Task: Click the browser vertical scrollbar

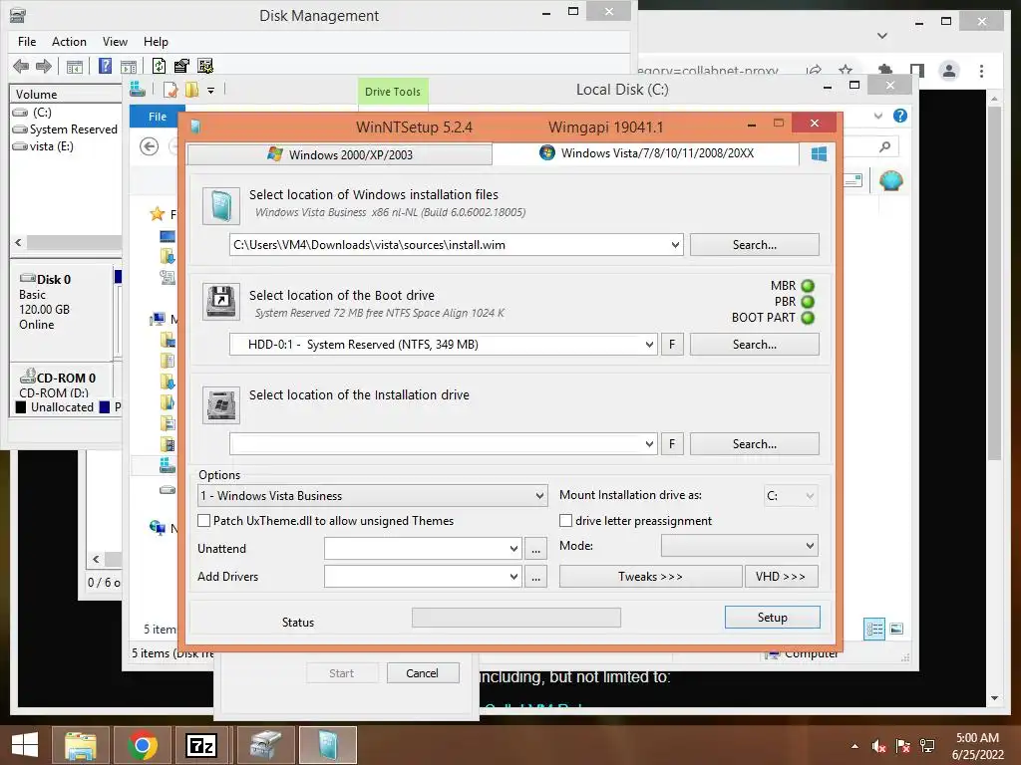Action: [994, 284]
